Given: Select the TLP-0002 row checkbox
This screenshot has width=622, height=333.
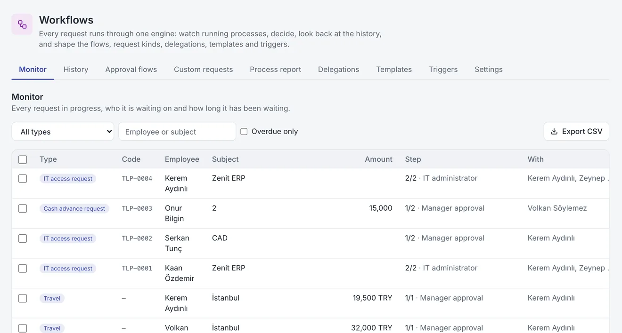Looking at the screenshot, I should click(23, 238).
